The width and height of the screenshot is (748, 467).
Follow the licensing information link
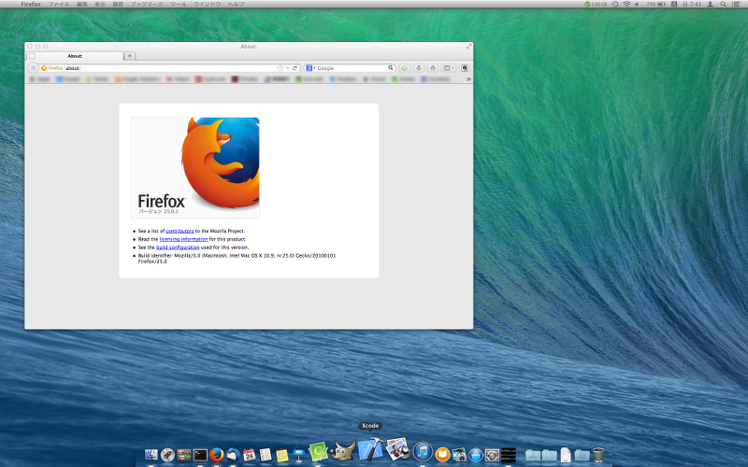(x=183, y=239)
